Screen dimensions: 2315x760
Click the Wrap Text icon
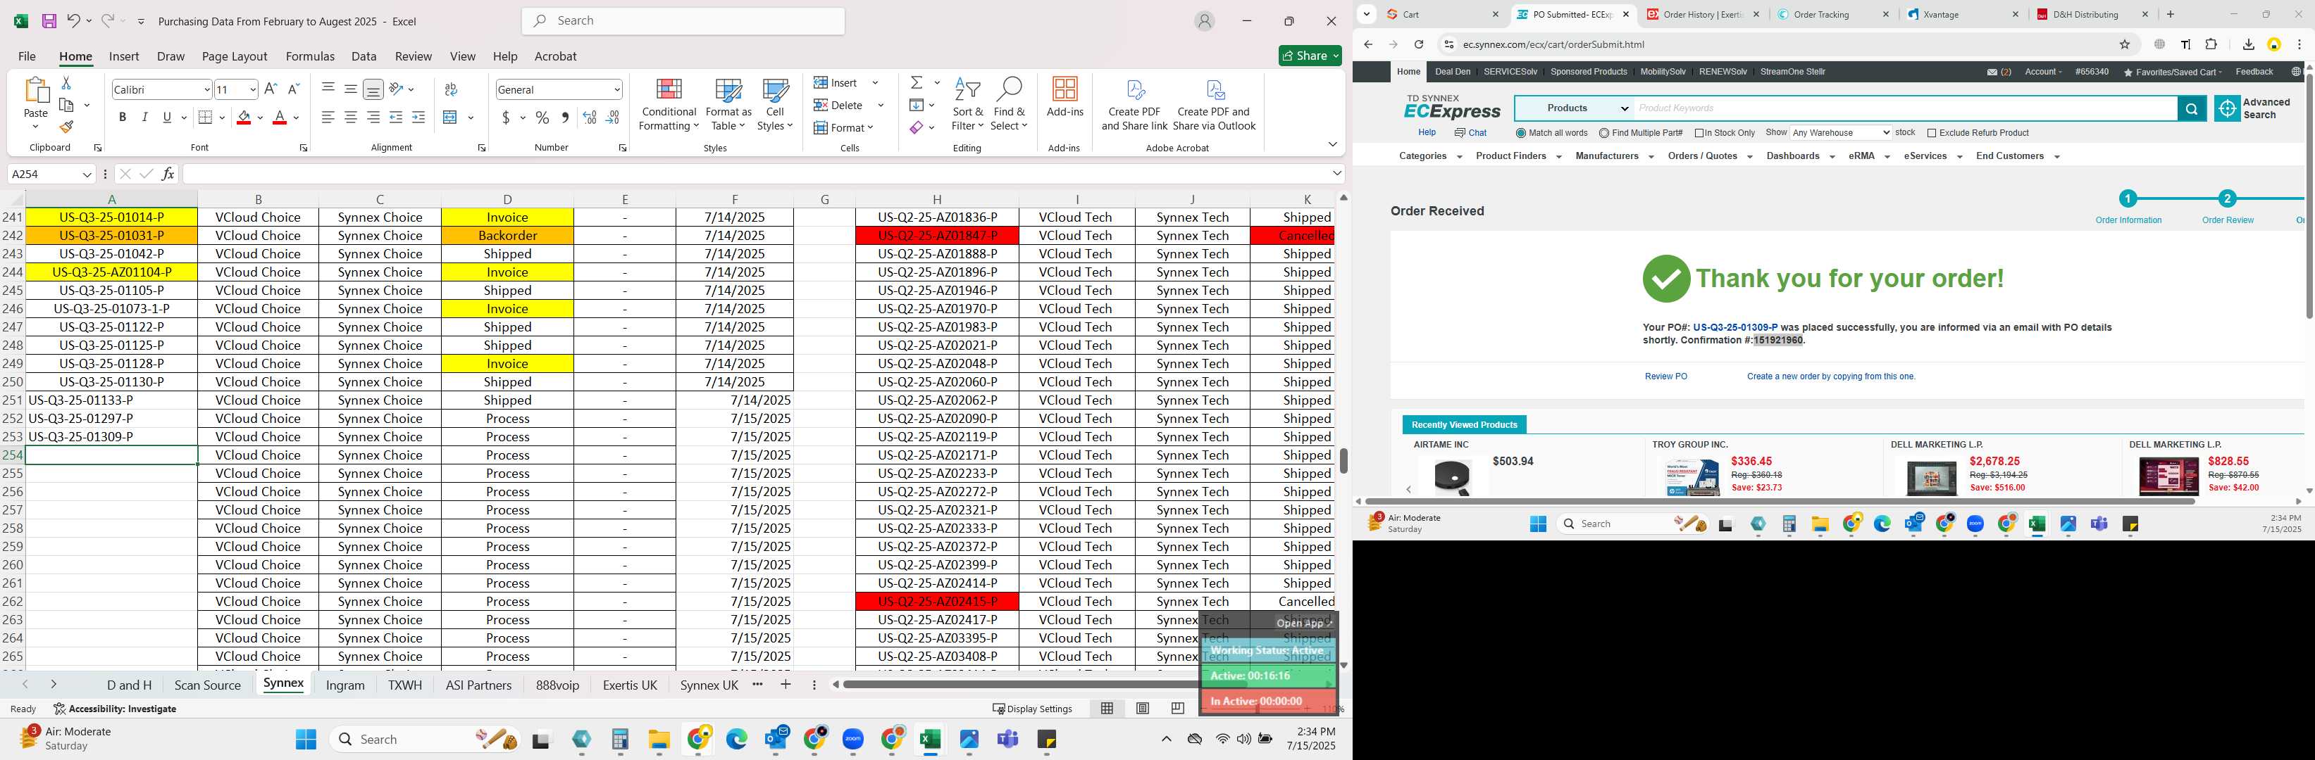(451, 89)
